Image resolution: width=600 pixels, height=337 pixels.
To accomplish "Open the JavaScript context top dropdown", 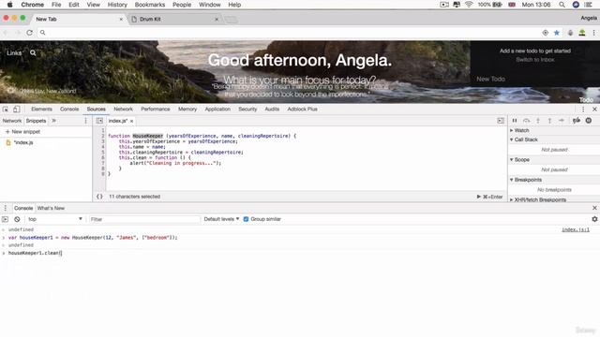I will tap(55, 219).
